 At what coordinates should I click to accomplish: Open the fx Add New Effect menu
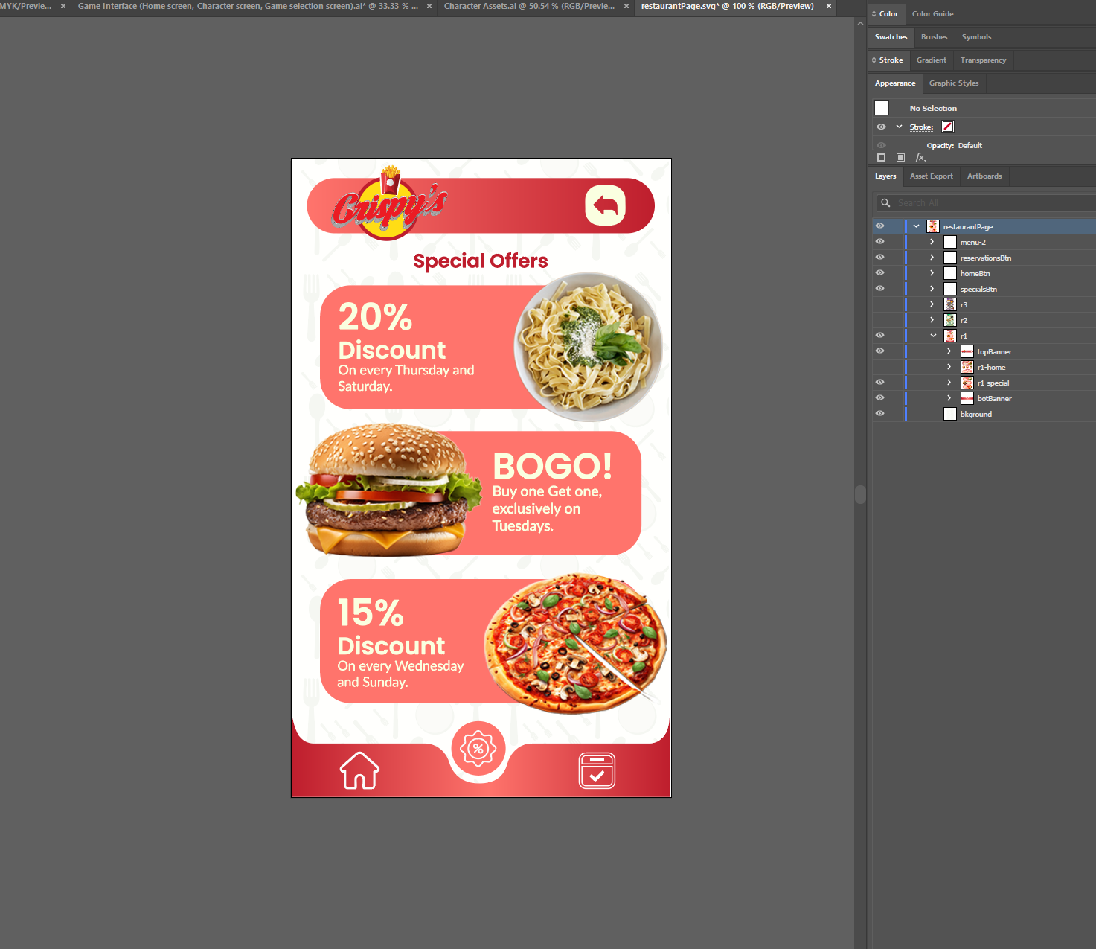tap(920, 158)
